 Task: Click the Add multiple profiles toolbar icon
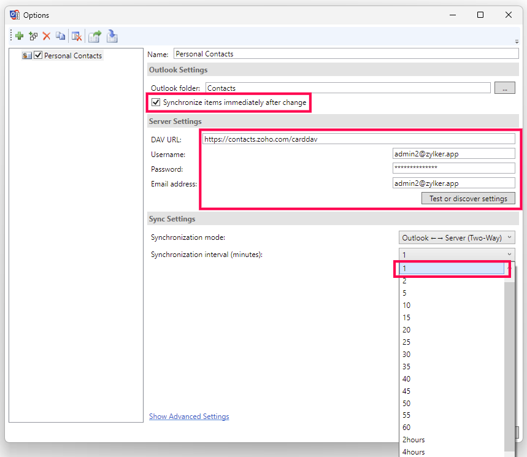point(33,37)
